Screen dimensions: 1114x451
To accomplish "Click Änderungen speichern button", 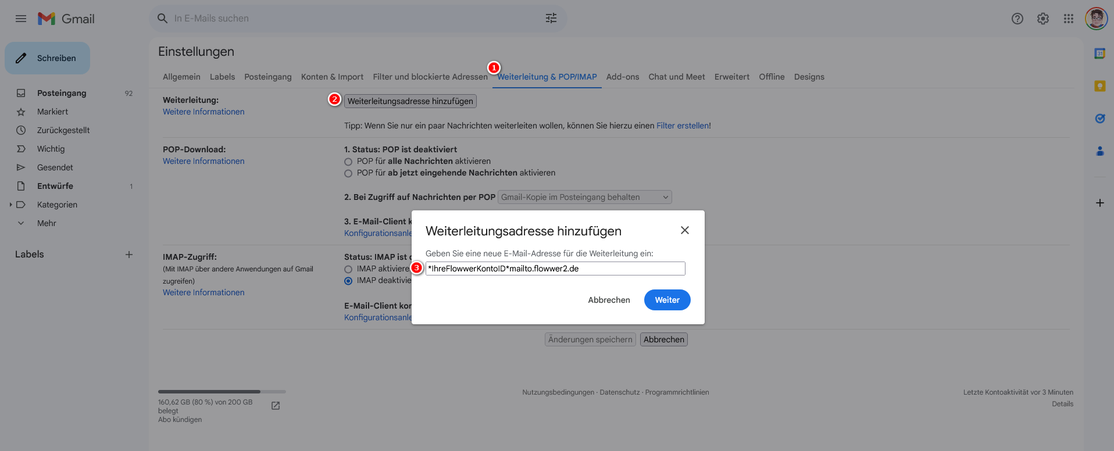I will click(590, 339).
